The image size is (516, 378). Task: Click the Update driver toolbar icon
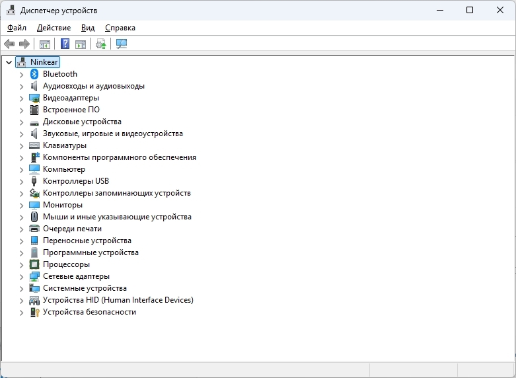coord(101,44)
